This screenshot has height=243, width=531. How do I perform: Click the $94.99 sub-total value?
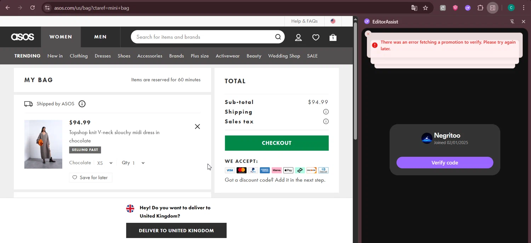318,102
